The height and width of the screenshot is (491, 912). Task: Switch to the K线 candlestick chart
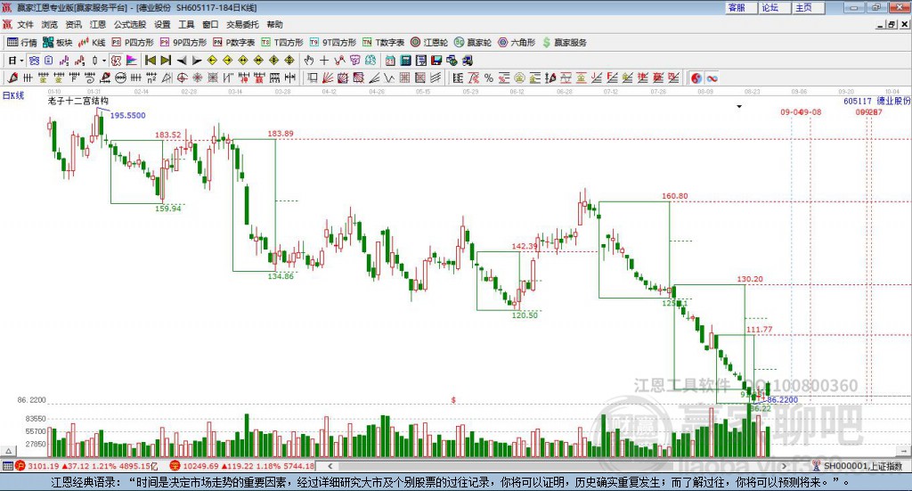click(x=92, y=43)
